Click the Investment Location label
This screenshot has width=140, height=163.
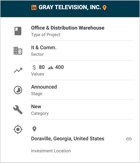pyautogui.click(x=51, y=151)
